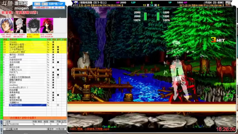
Task: Click the star icon in GSuwako row
Action: [53, 42]
